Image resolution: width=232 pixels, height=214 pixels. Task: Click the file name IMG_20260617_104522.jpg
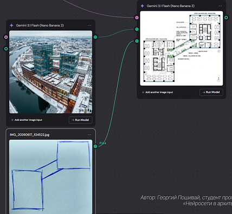[29, 135]
